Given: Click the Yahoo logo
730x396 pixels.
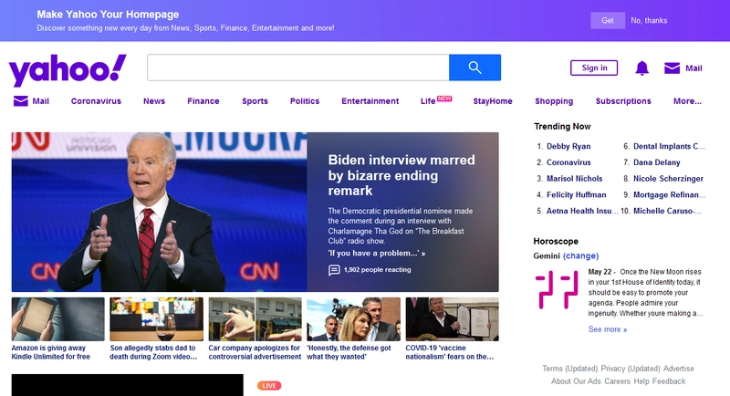Looking at the screenshot, I should pos(68,69).
